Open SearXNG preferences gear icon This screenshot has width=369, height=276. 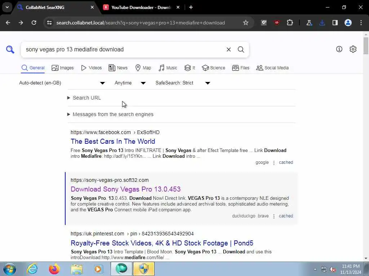[x=353, y=49]
